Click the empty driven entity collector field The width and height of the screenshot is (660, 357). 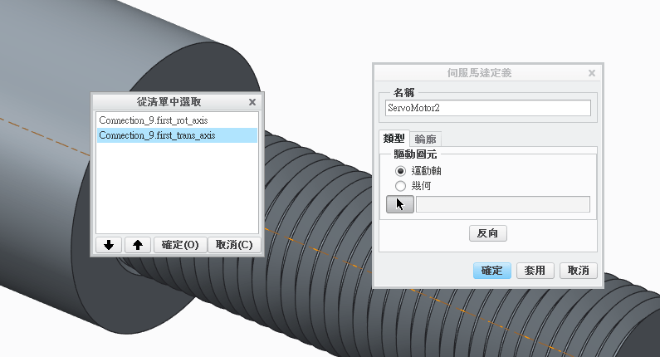click(x=502, y=204)
